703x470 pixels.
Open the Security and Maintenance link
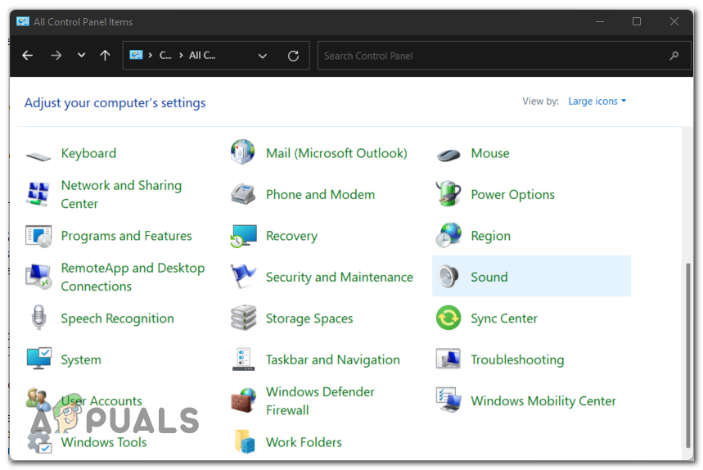pyautogui.click(x=340, y=277)
